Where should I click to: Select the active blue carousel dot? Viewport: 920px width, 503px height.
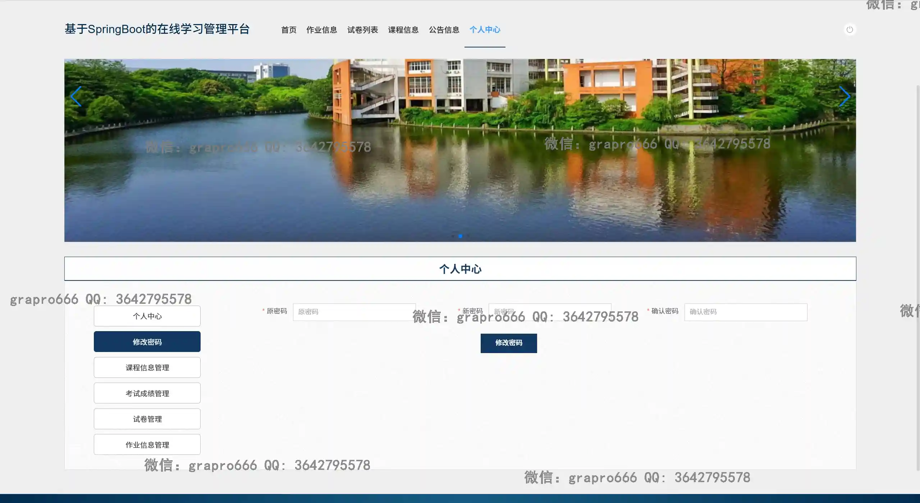(x=460, y=236)
